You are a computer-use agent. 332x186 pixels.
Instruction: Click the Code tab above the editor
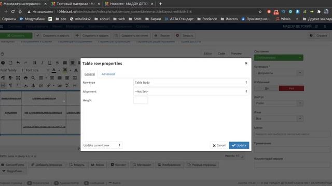(x=222, y=54)
